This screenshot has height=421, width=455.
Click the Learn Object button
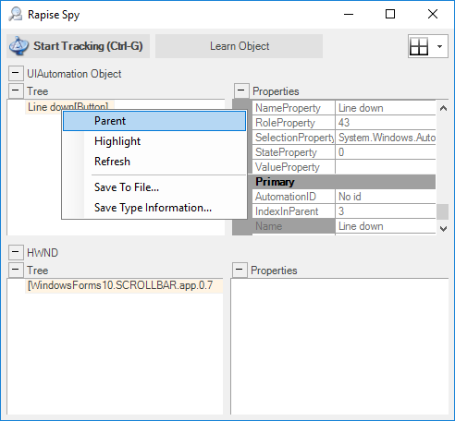point(240,46)
